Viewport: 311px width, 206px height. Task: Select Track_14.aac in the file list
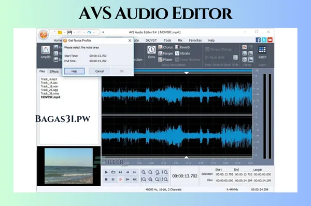coord(49,83)
